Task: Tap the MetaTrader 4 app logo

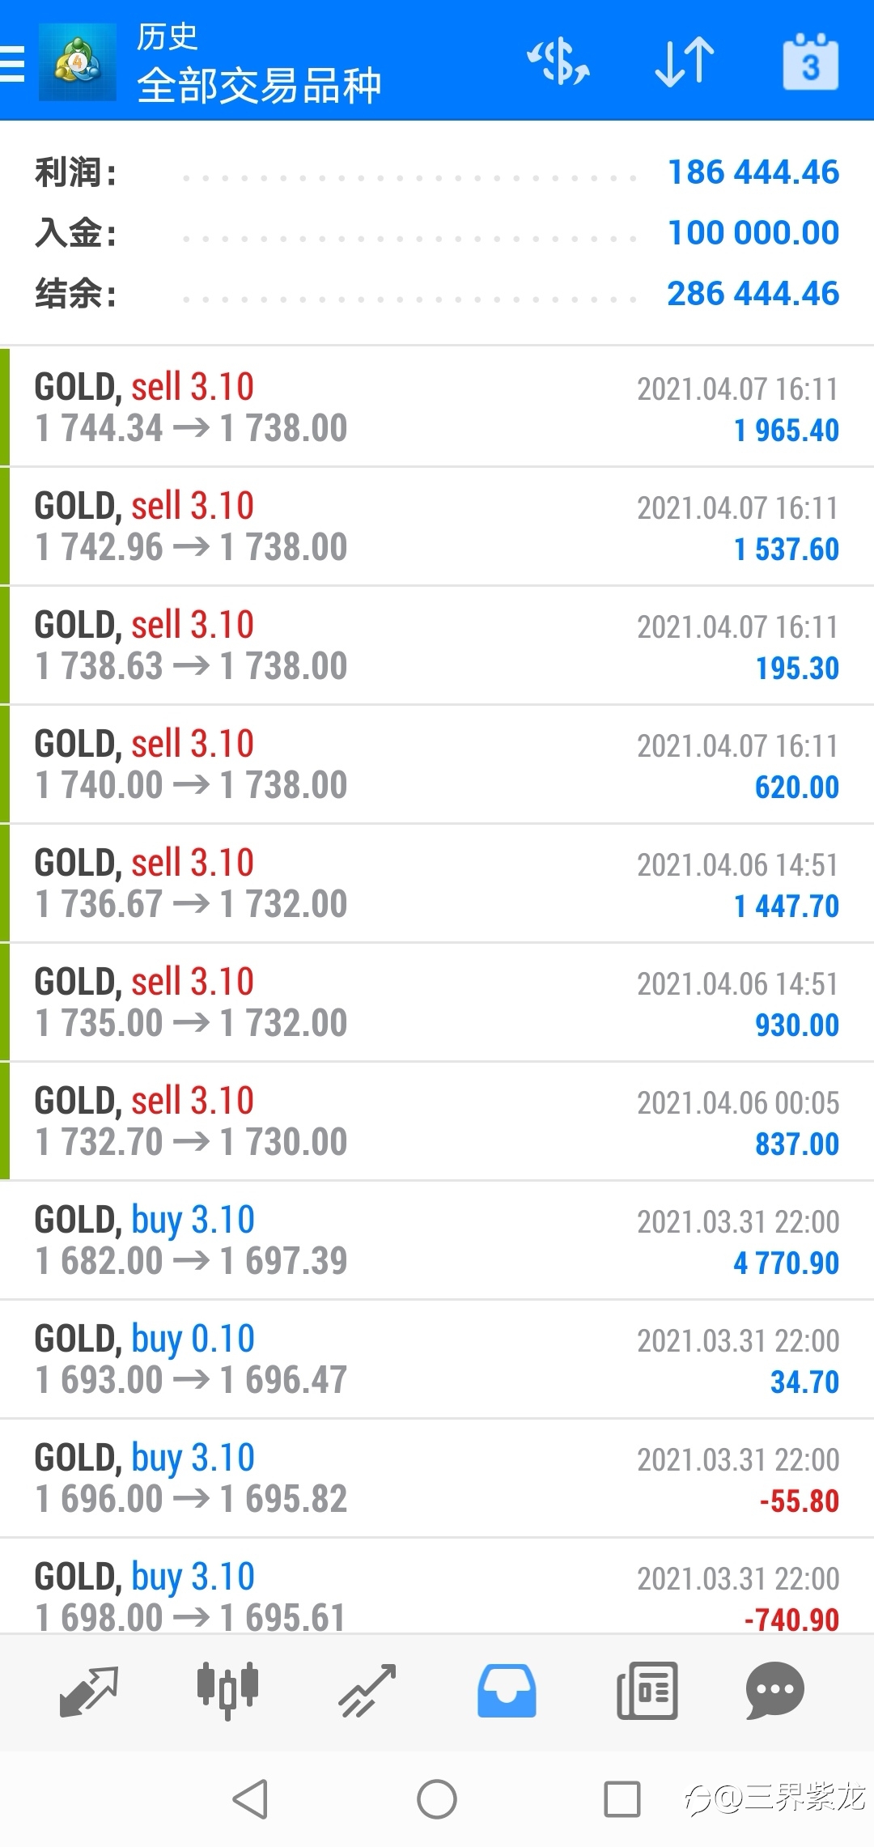Action: coord(77,62)
